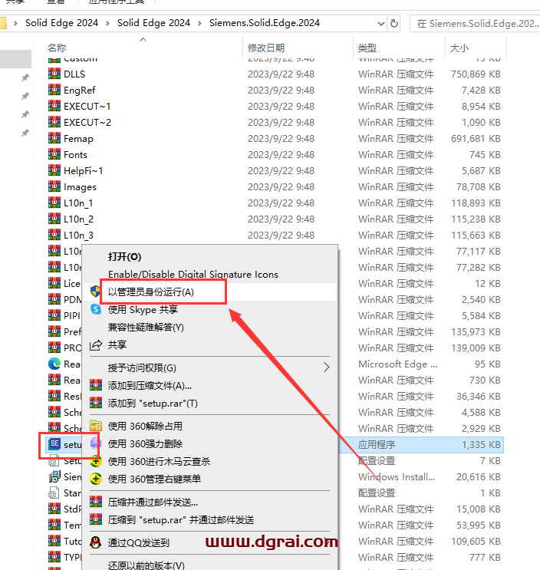Sort by 名称 column header
Screen dimensions: 540x570
tap(57, 48)
